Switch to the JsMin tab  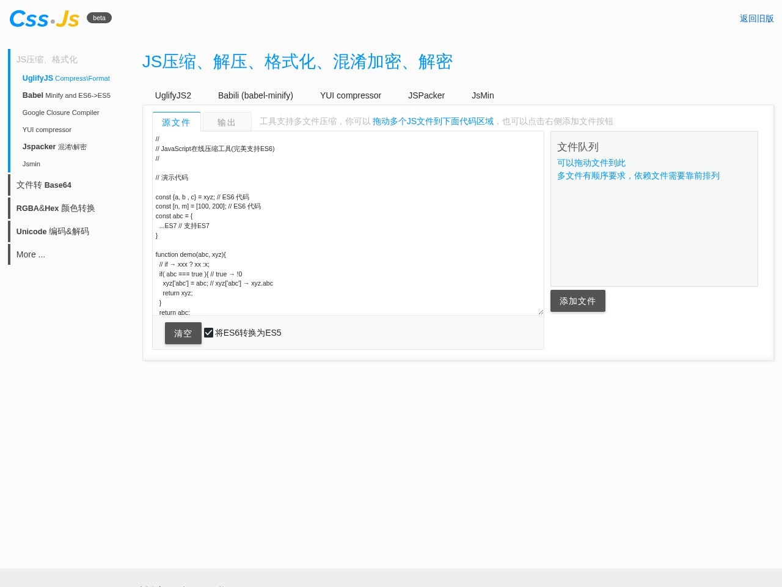(x=483, y=95)
